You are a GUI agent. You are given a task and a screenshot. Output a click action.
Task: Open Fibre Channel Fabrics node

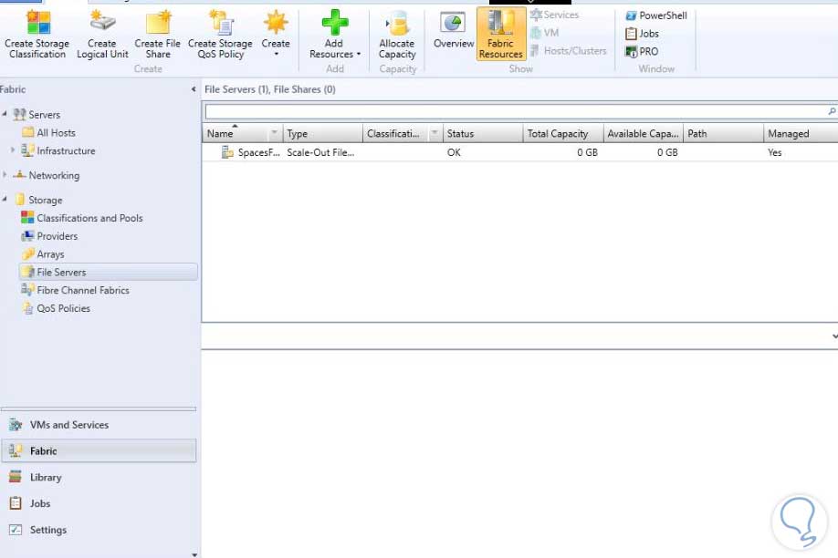[x=76, y=290]
